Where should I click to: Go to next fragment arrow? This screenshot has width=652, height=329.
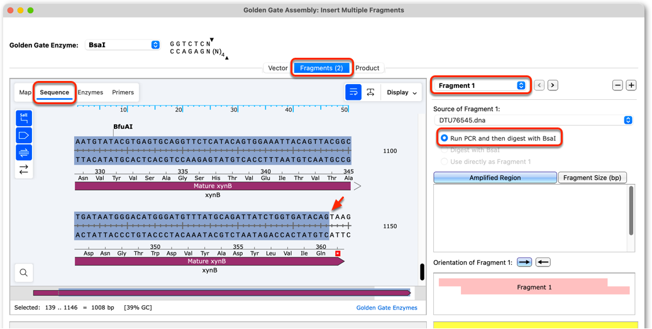[x=553, y=85]
